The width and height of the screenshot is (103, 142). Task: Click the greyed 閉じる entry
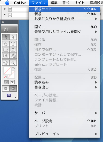click(64, 40)
